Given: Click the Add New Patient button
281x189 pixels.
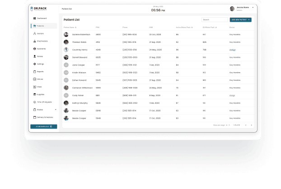Looking at the screenshot, I should click(x=240, y=20).
